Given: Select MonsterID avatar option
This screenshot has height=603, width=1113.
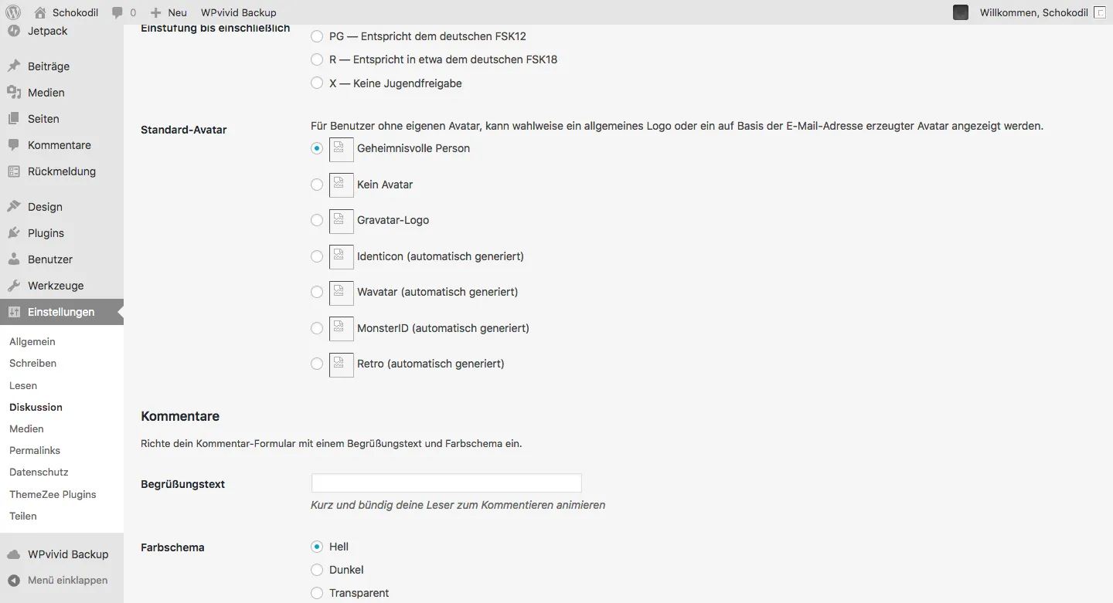Looking at the screenshot, I should point(317,328).
